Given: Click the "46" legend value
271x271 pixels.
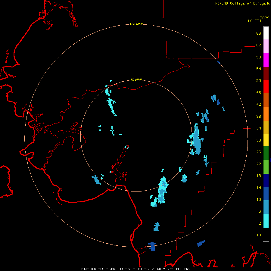Looking at the screenshot, I should 259,92.
